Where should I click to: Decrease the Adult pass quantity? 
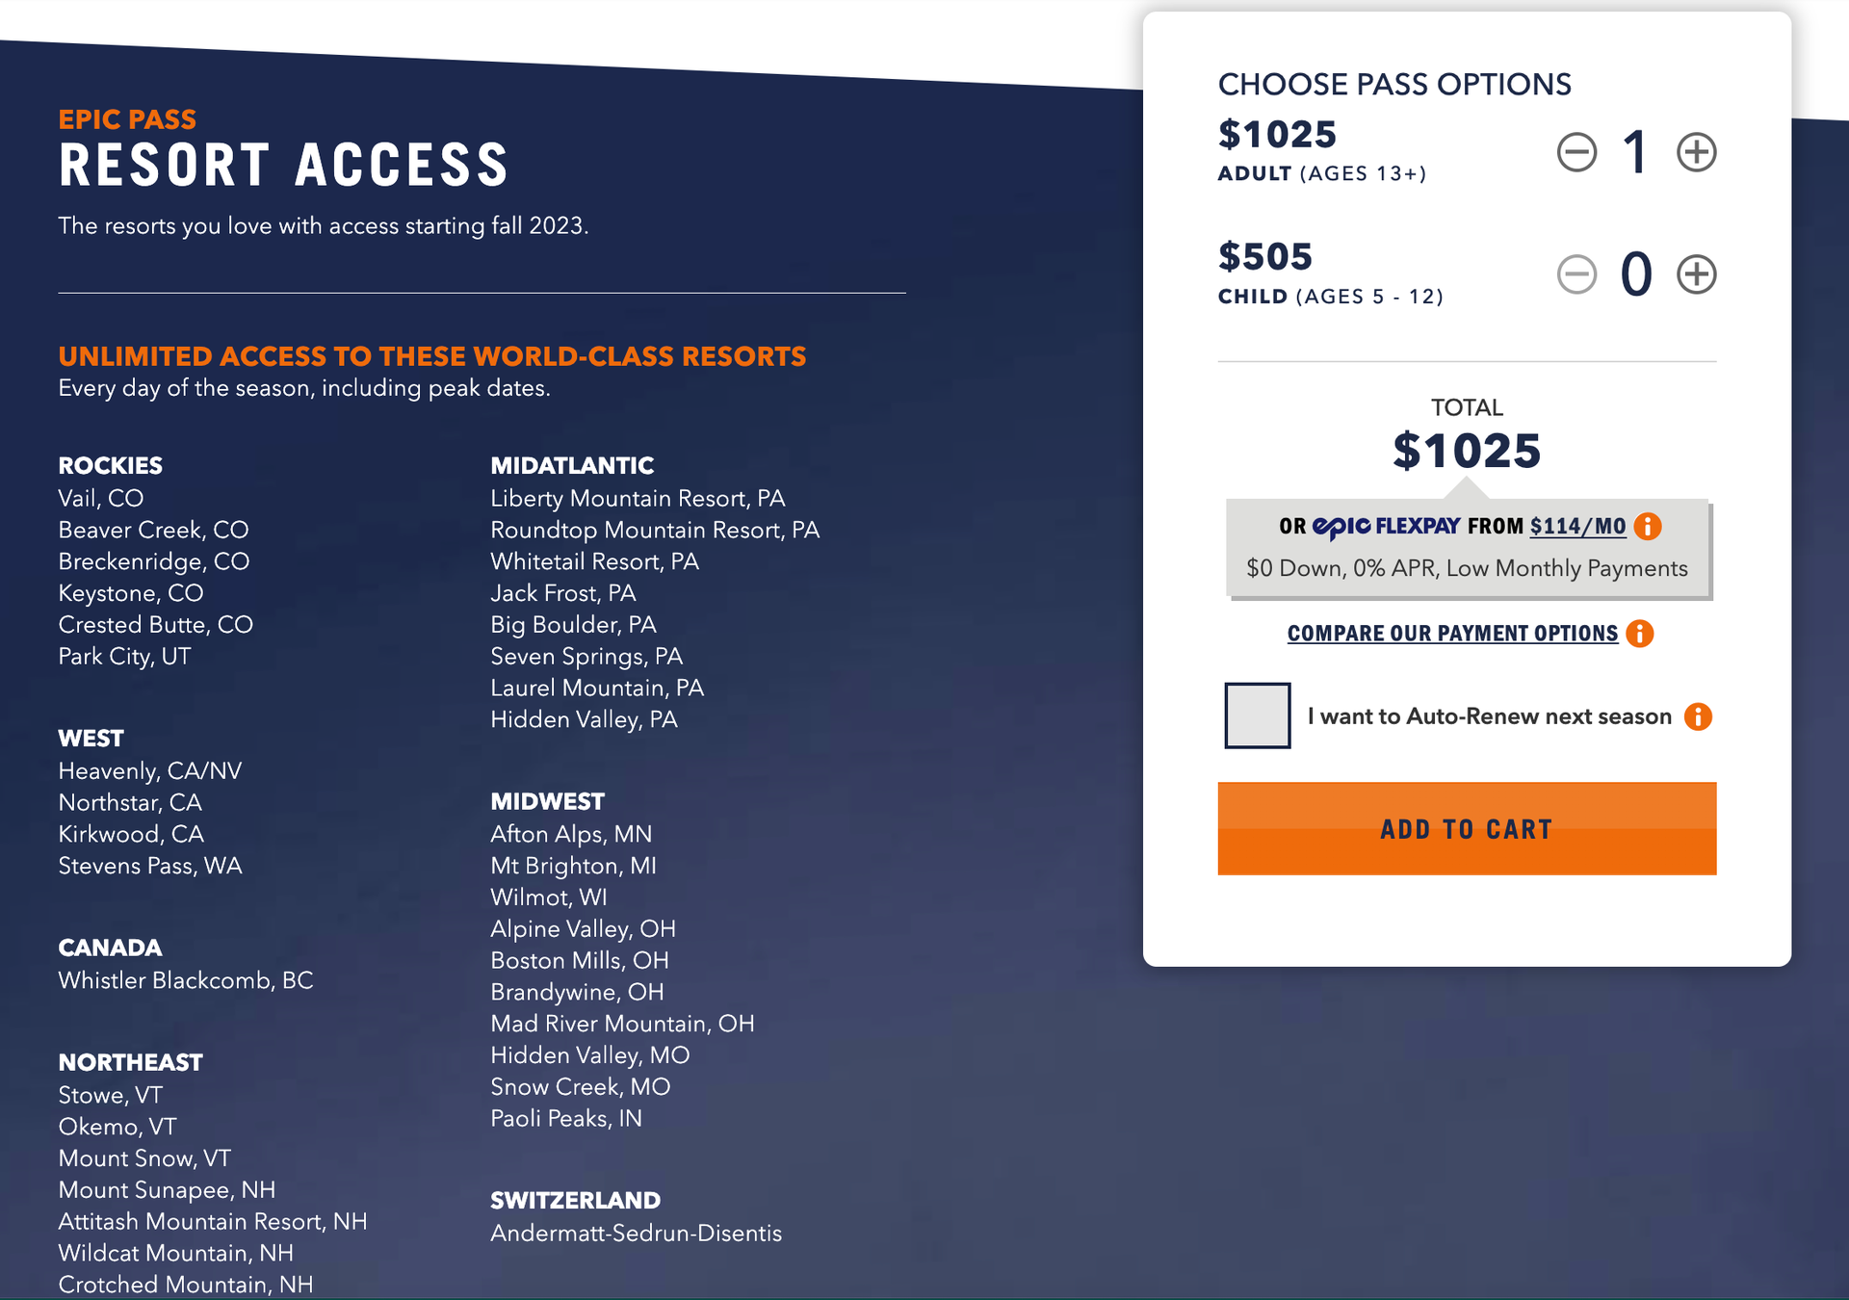[x=1576, y=151]
